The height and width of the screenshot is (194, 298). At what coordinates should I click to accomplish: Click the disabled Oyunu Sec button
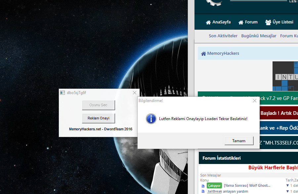tap(99, 105)
